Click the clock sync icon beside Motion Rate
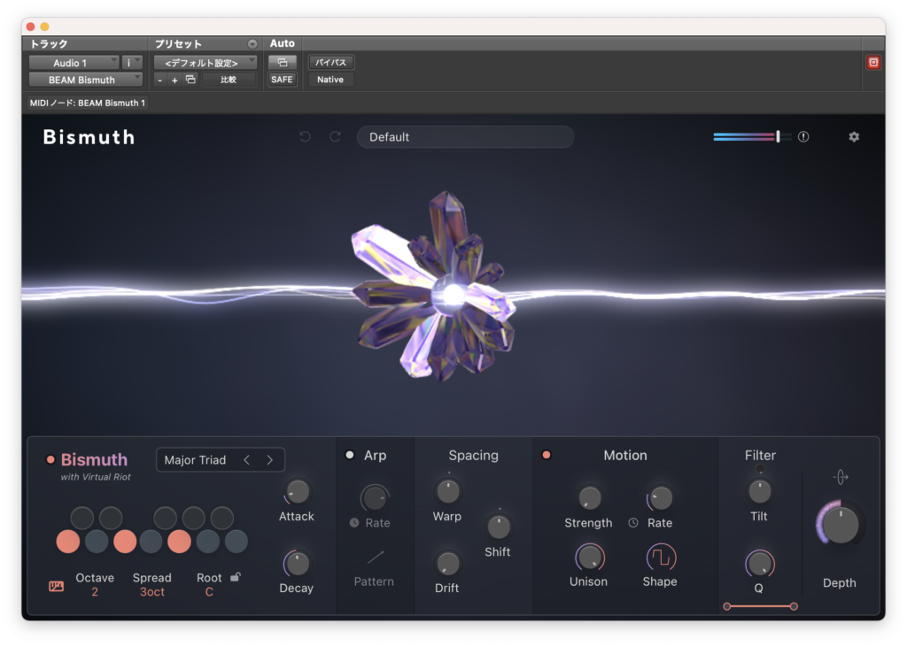Screen dimensions: 907x646 633,523
